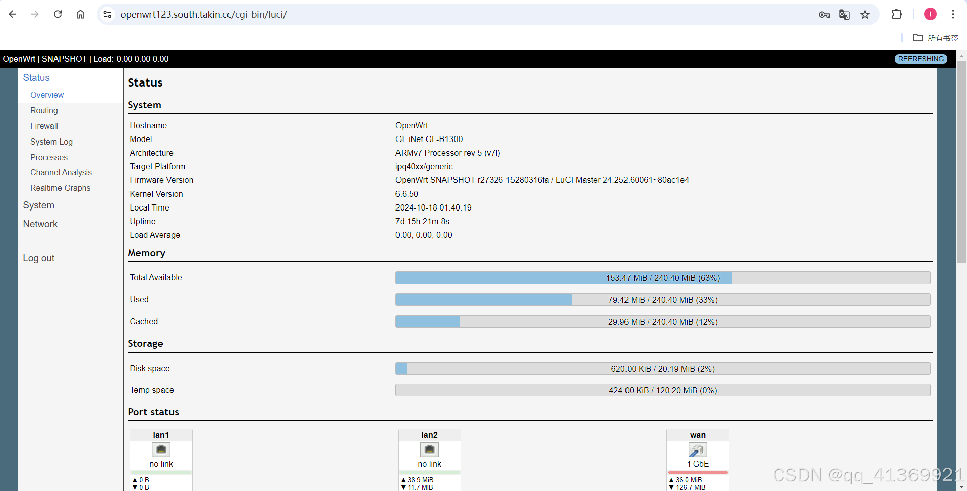
Task: Click the translate page icon
Action: pos(844,15)
